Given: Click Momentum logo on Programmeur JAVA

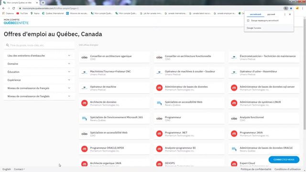Looking at the screenshot, I should [234, 134].
